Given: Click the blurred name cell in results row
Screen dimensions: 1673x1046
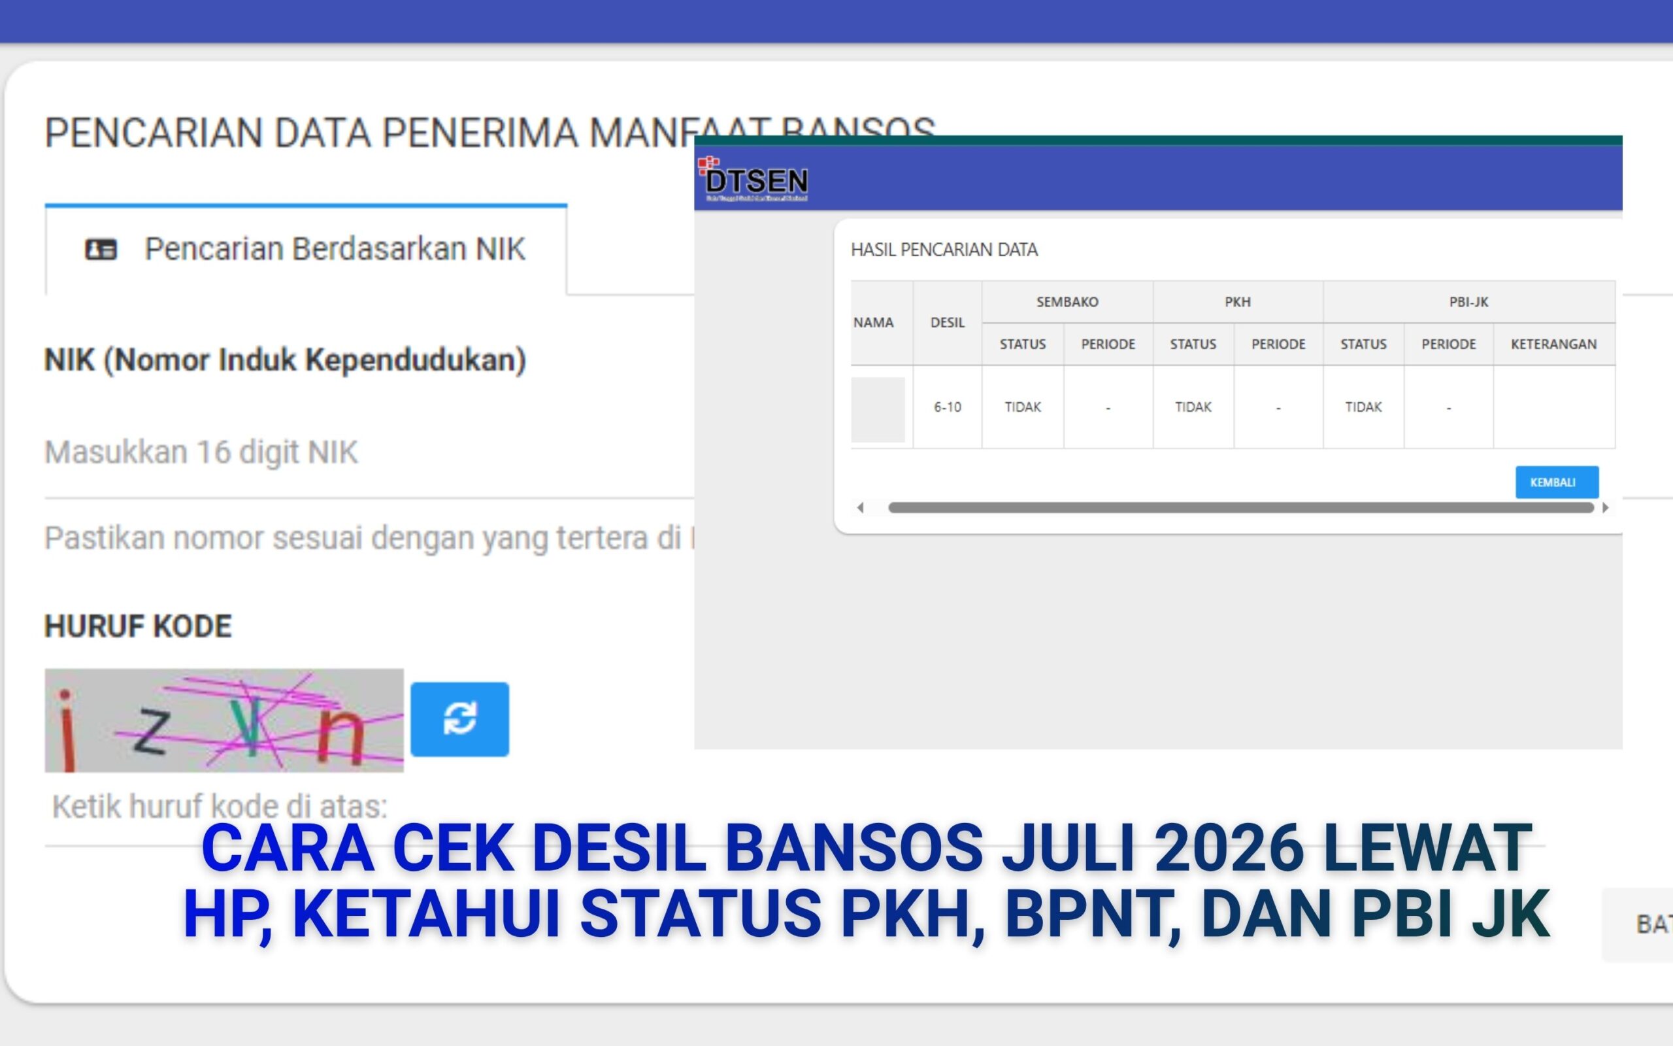Looking at the screenshot, I should [878, 409].
